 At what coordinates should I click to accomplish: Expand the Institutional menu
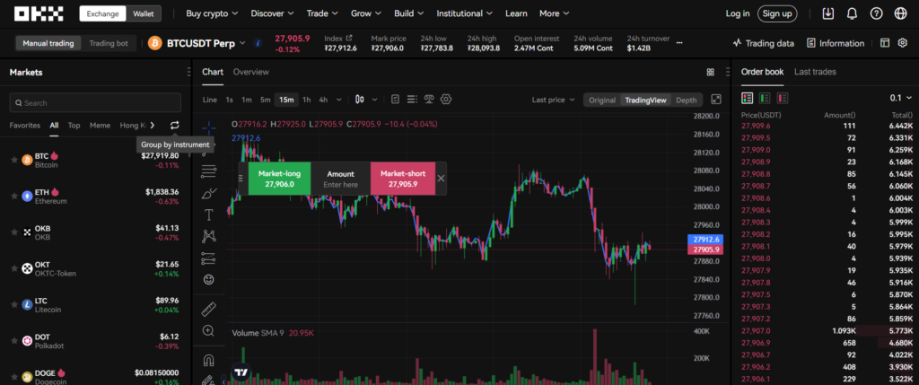(465, 13)
